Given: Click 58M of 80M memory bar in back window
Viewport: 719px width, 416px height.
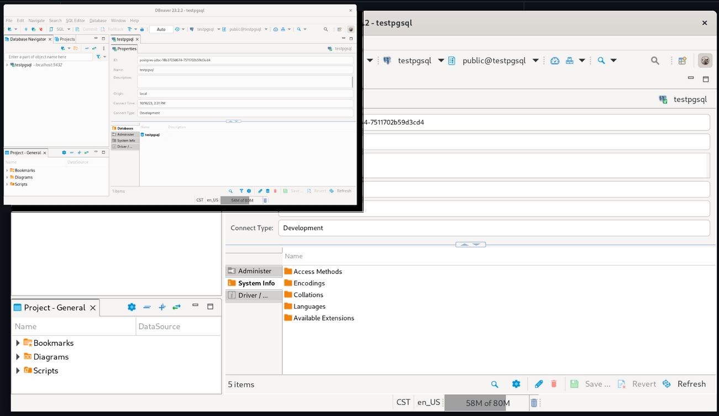Looking at the screenshot, I should tap(487, 403).
